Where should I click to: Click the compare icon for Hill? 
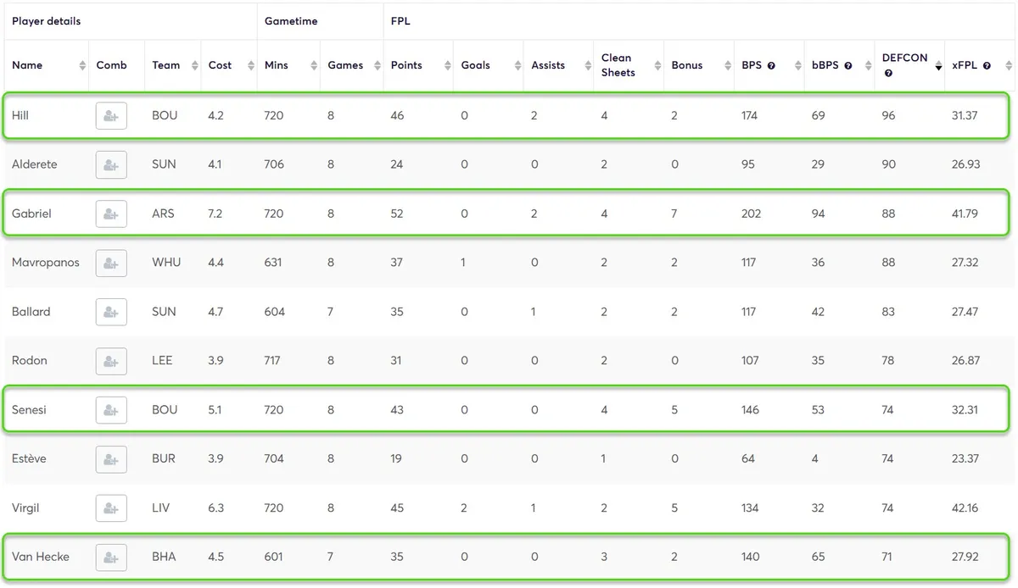tap(111, 115)
